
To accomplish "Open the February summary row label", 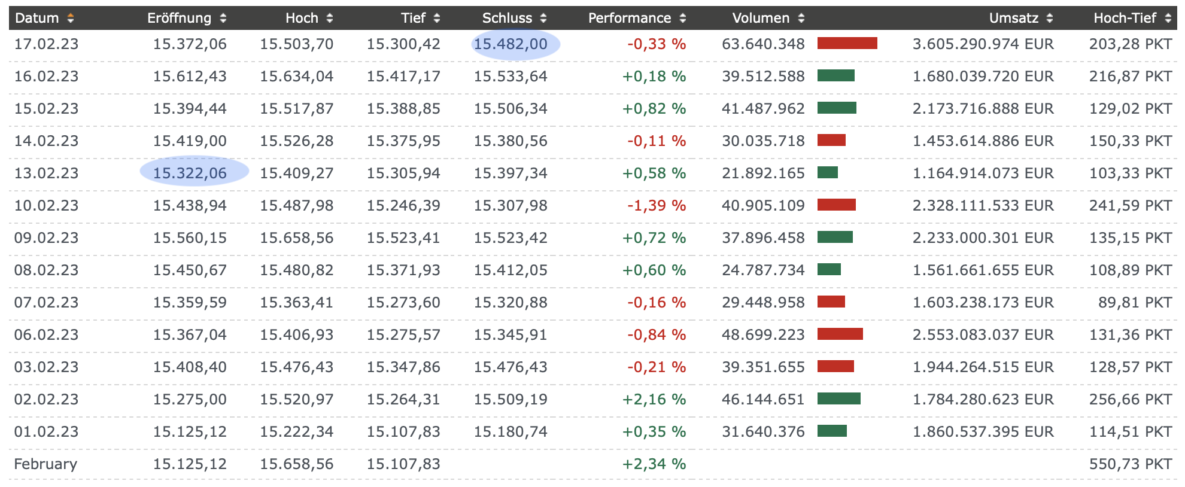I will (x=45, y=464).
